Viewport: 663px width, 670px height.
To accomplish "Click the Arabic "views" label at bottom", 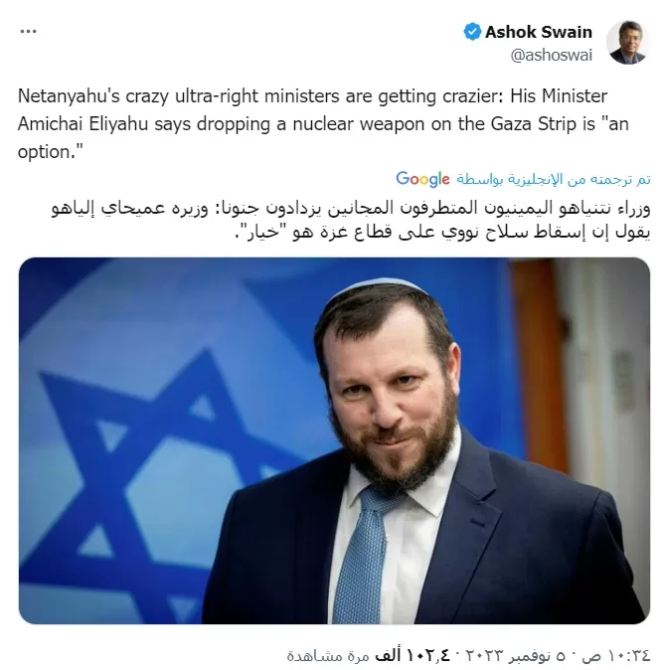I will click(328, 655).
